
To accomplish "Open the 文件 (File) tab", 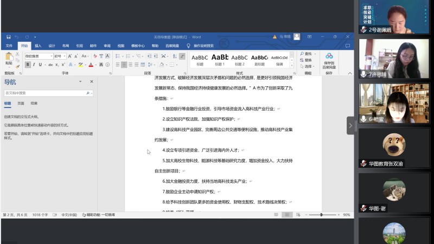I will click(x=9, y=46).
